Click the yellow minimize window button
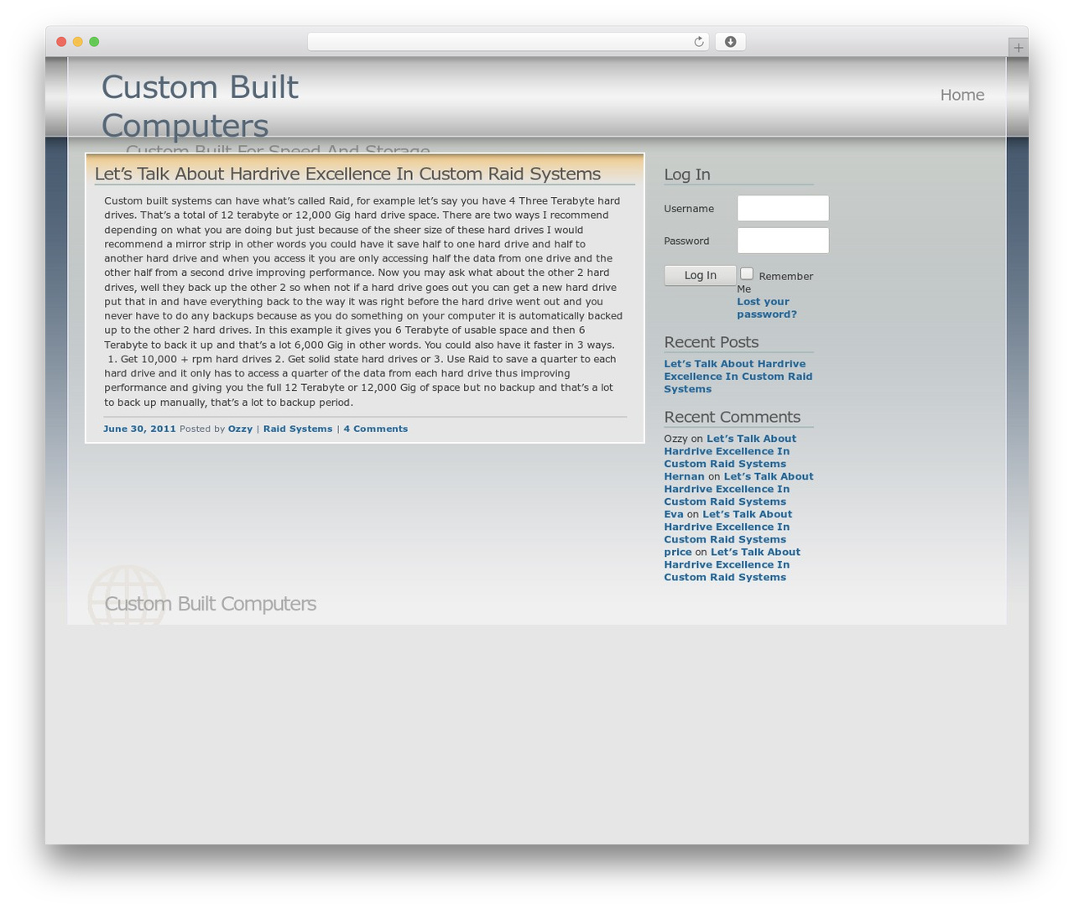Screen dimensions: 1074x909 pyautogui.click(x=78, y=42)
